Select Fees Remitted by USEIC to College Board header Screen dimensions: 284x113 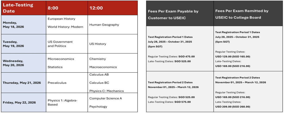pos(248,13)
